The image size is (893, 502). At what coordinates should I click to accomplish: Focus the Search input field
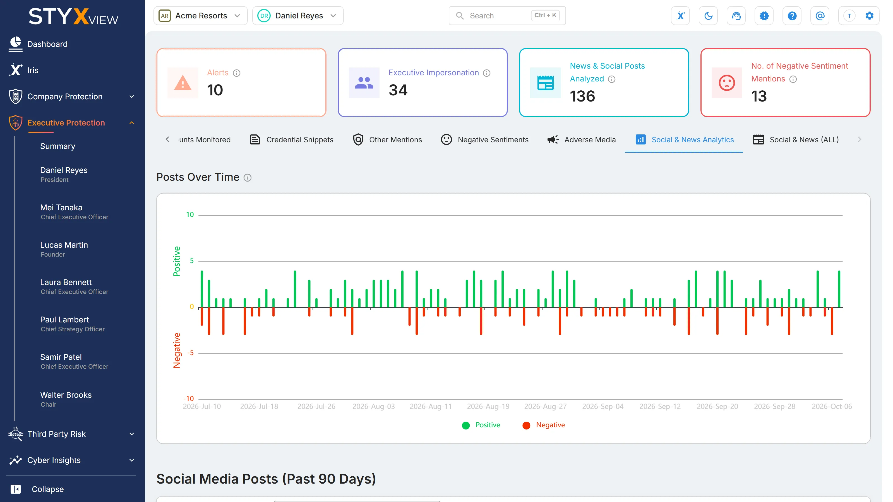507,16
